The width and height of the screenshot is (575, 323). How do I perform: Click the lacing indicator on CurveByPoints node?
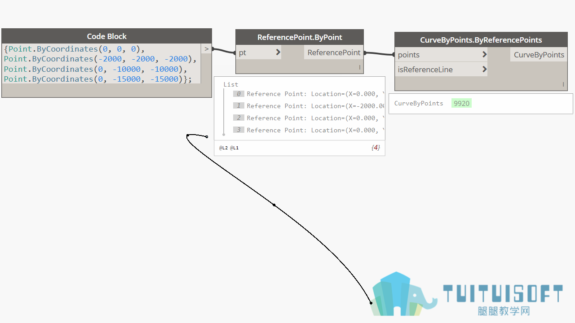point(563,84)
